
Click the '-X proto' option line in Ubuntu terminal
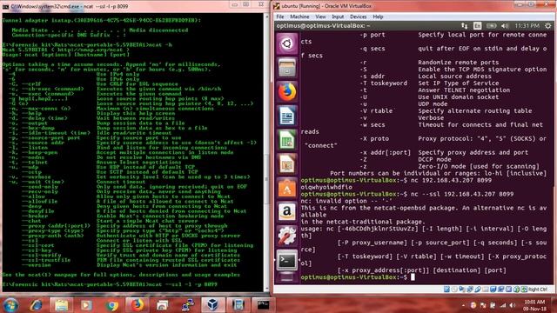[453, 138]
